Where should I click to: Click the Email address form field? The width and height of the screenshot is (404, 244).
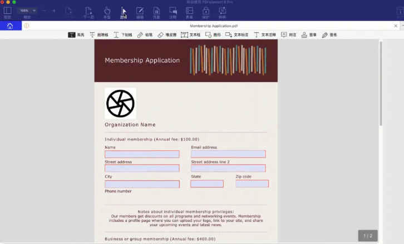pos(228,154)
